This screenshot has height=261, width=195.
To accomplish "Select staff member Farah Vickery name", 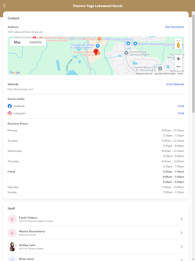I will click(x=28, y=218).
